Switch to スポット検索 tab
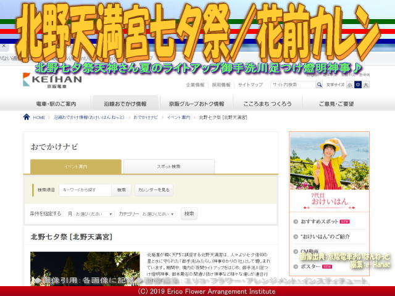 168,166
